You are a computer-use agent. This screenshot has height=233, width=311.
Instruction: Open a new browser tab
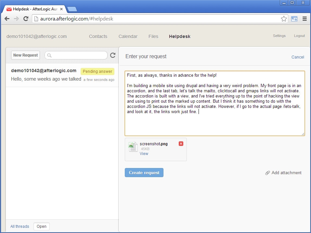tap(72, 9)
